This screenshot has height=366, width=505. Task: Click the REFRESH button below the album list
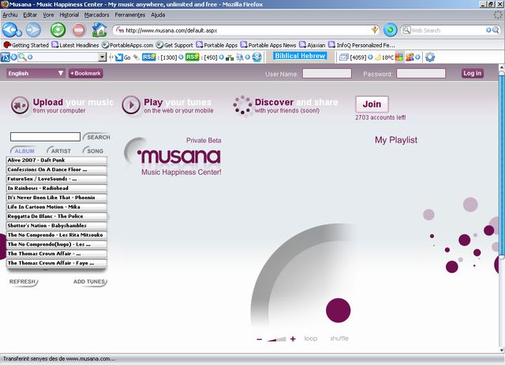click(23, 282)
